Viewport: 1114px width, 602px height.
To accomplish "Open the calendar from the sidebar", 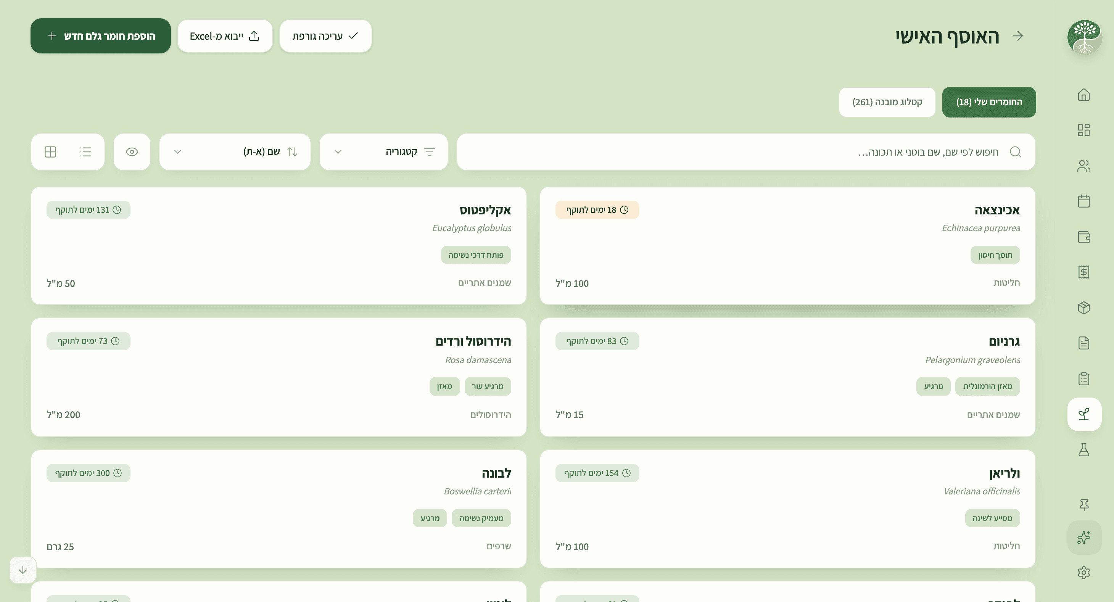I will tap(1083, 201).
